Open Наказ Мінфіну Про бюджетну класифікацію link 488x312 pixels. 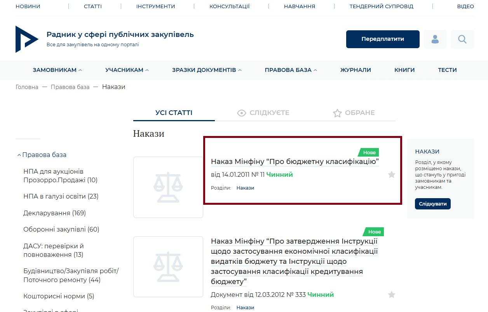tap(295, 162)
